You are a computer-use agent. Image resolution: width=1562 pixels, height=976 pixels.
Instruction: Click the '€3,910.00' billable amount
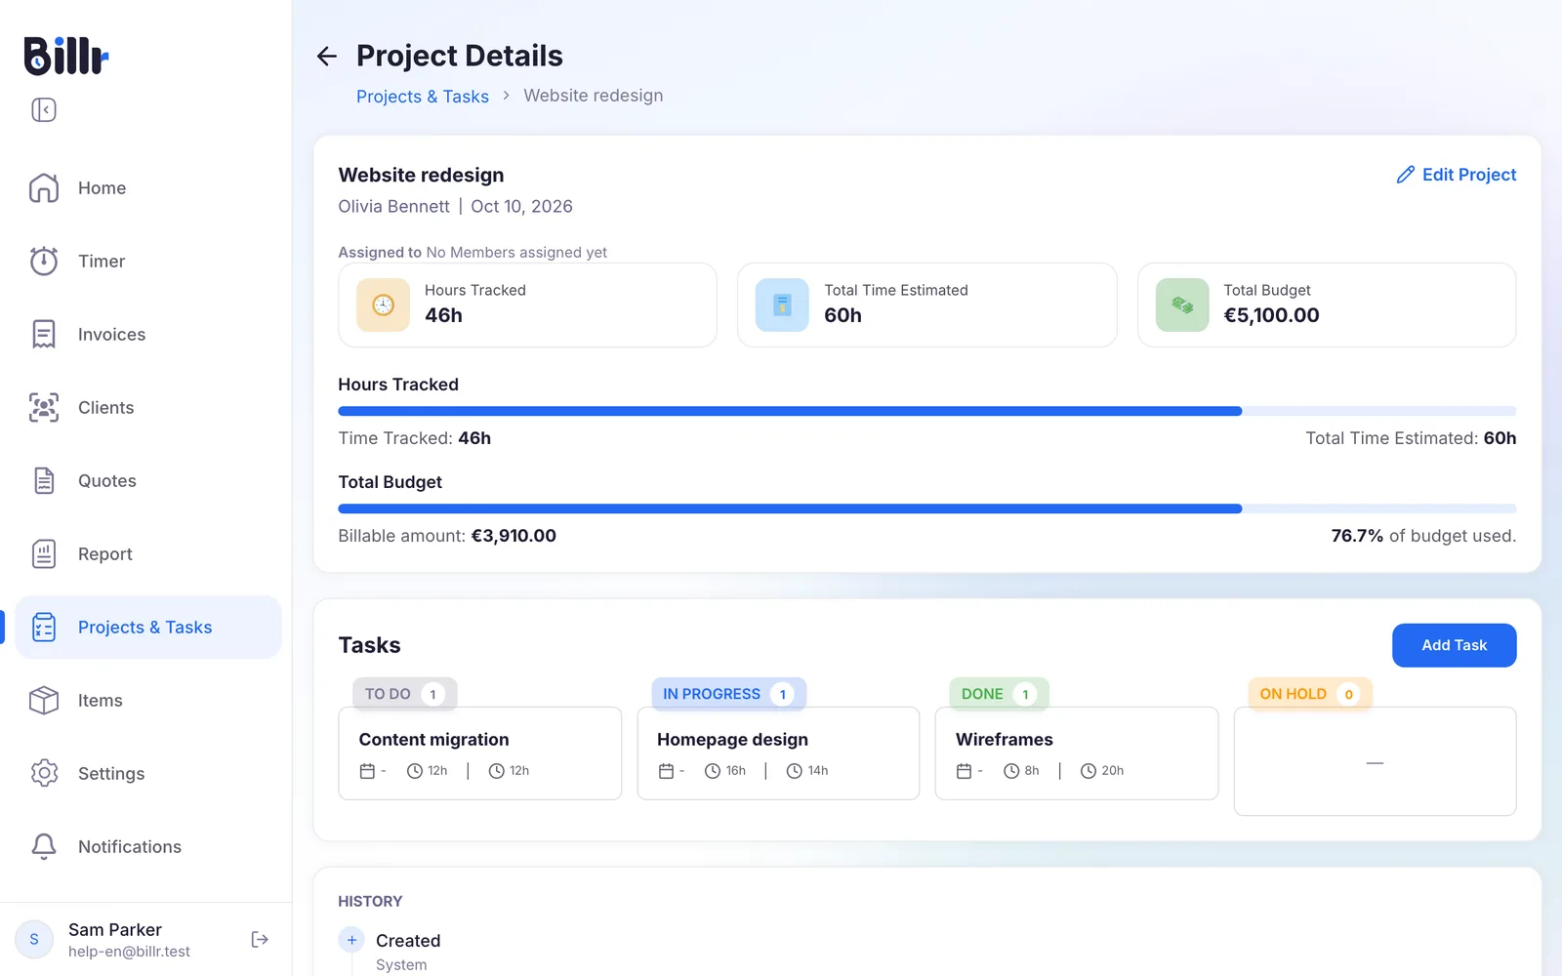pyautogui.click(x=514, y=536)
